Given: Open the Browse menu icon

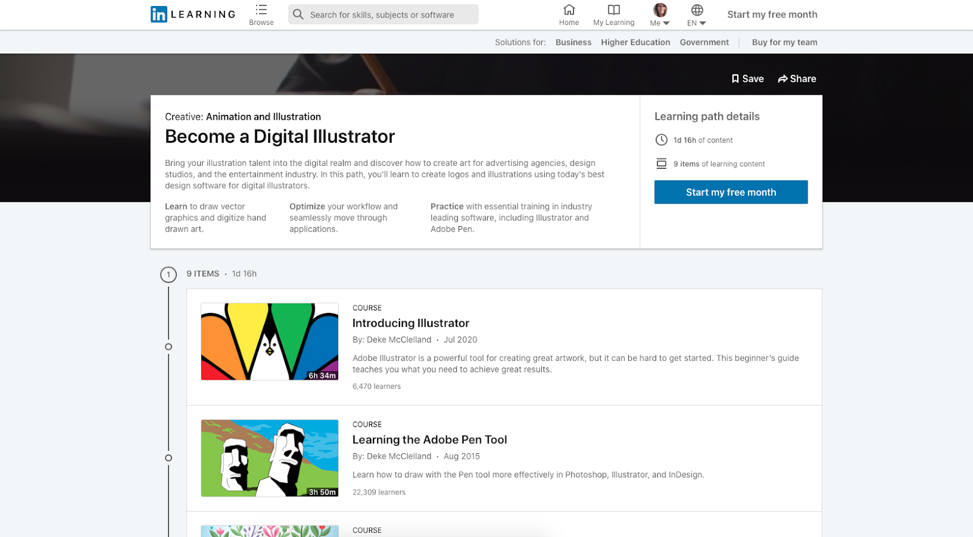Looking at the screenshot, I should tap(261, 10).
